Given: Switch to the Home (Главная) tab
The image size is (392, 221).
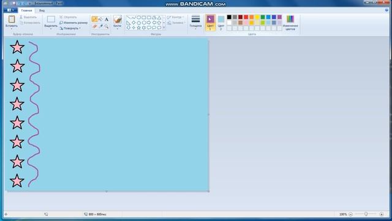Looking at the screenshot, I should click(x=26, y=10).
